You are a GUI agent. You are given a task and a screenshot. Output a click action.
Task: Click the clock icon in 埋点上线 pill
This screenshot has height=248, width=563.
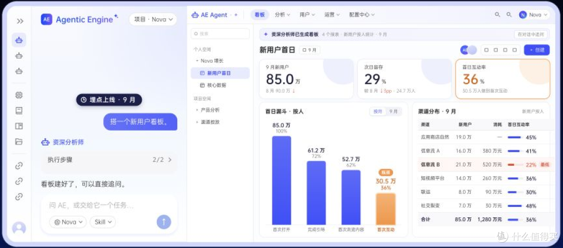point(83,100)
